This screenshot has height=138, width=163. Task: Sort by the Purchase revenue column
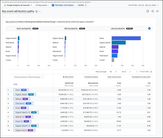[x=91, y=77]
